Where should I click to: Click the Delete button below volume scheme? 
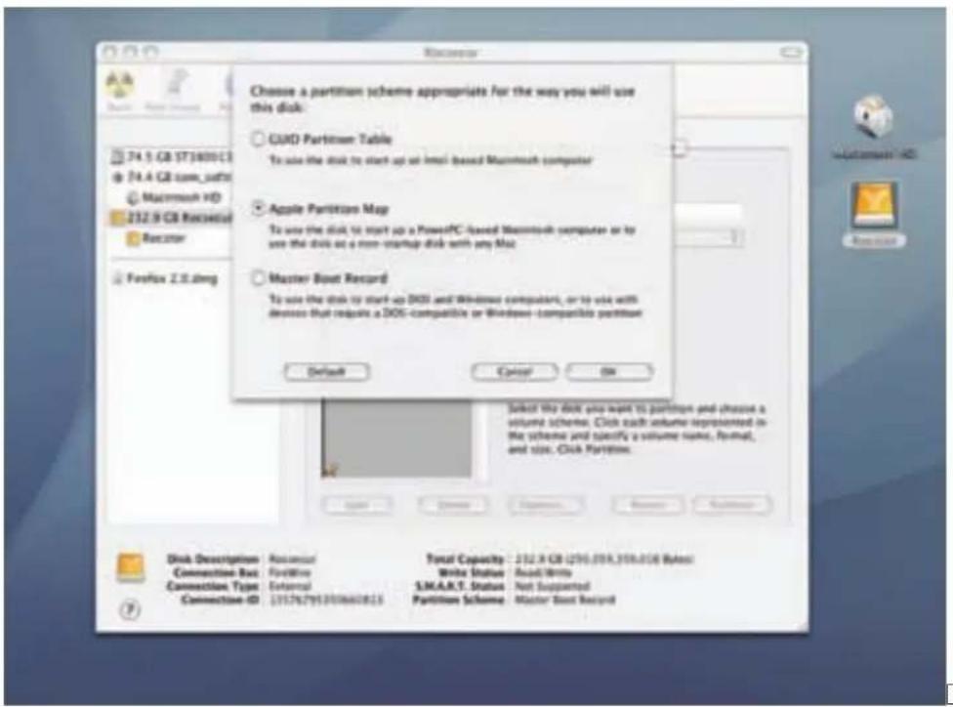pyautogui.click(x=453, y=505)
